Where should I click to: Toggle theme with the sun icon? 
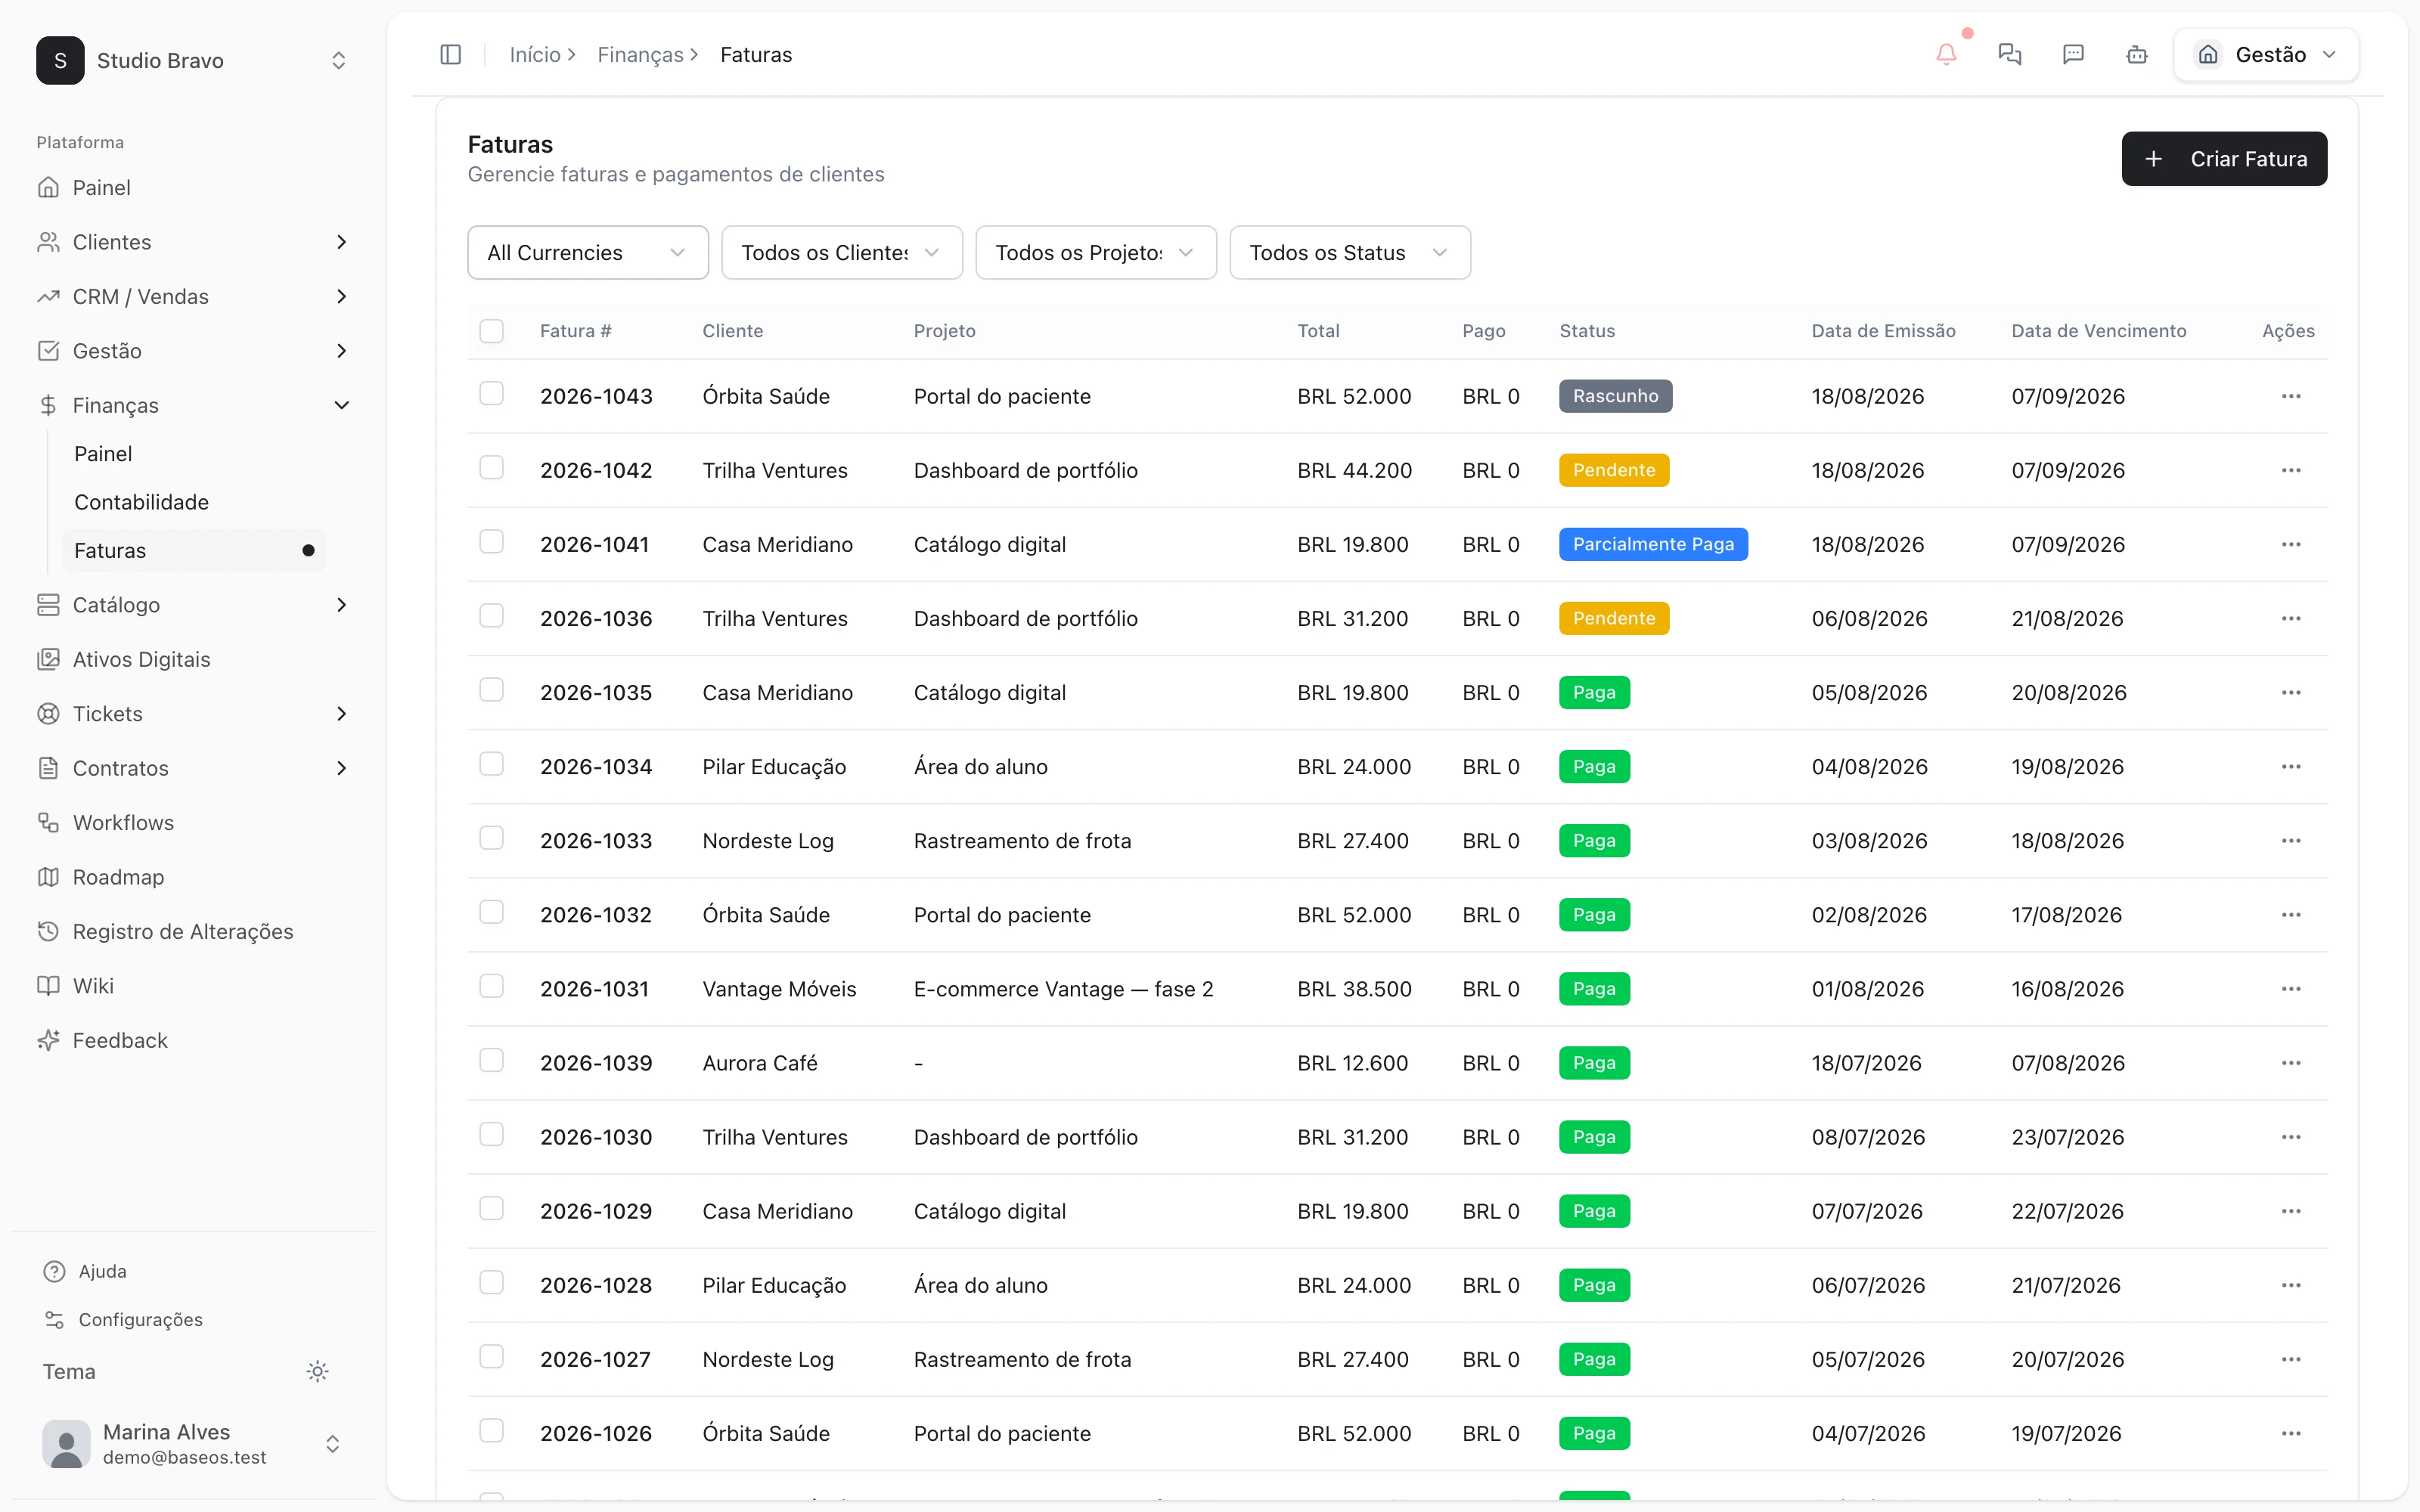pyautogui.click(x=317, y=1371)
